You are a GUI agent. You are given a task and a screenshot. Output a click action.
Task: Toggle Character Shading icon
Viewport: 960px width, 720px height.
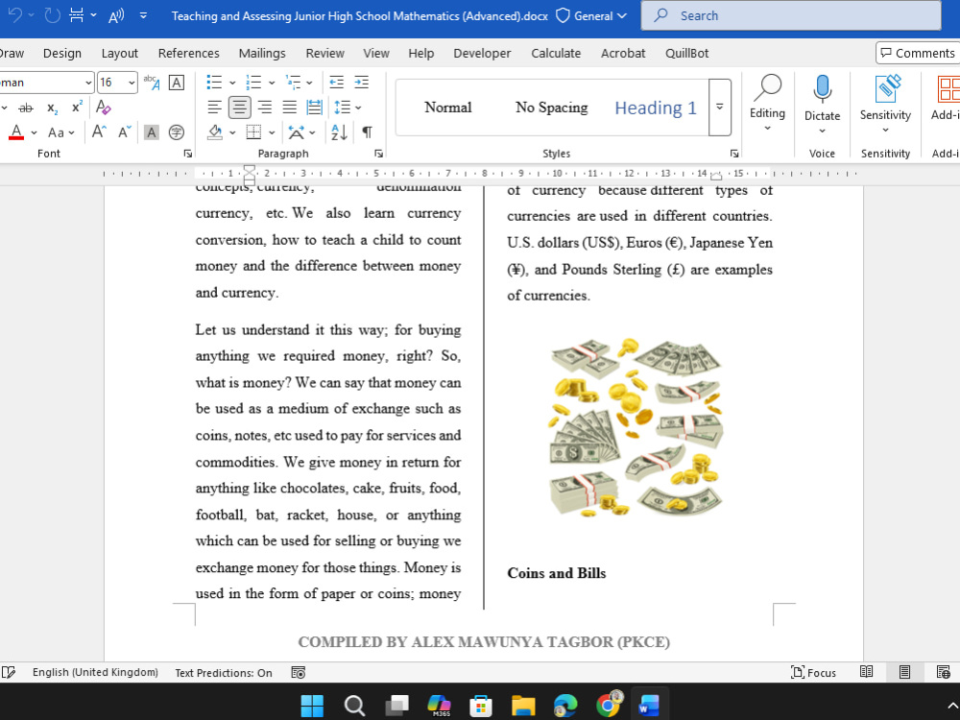(x=152, y=132)
